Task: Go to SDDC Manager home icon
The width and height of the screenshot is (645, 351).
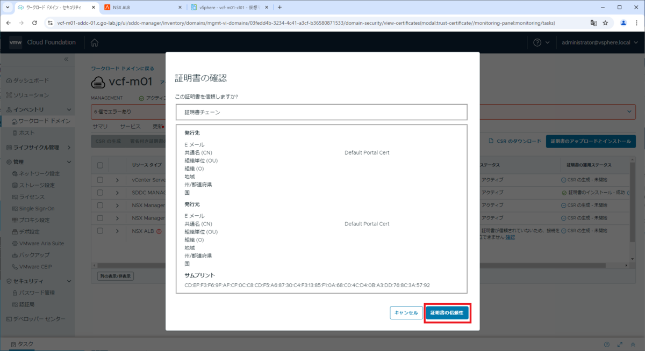Action: coord(95,43)
